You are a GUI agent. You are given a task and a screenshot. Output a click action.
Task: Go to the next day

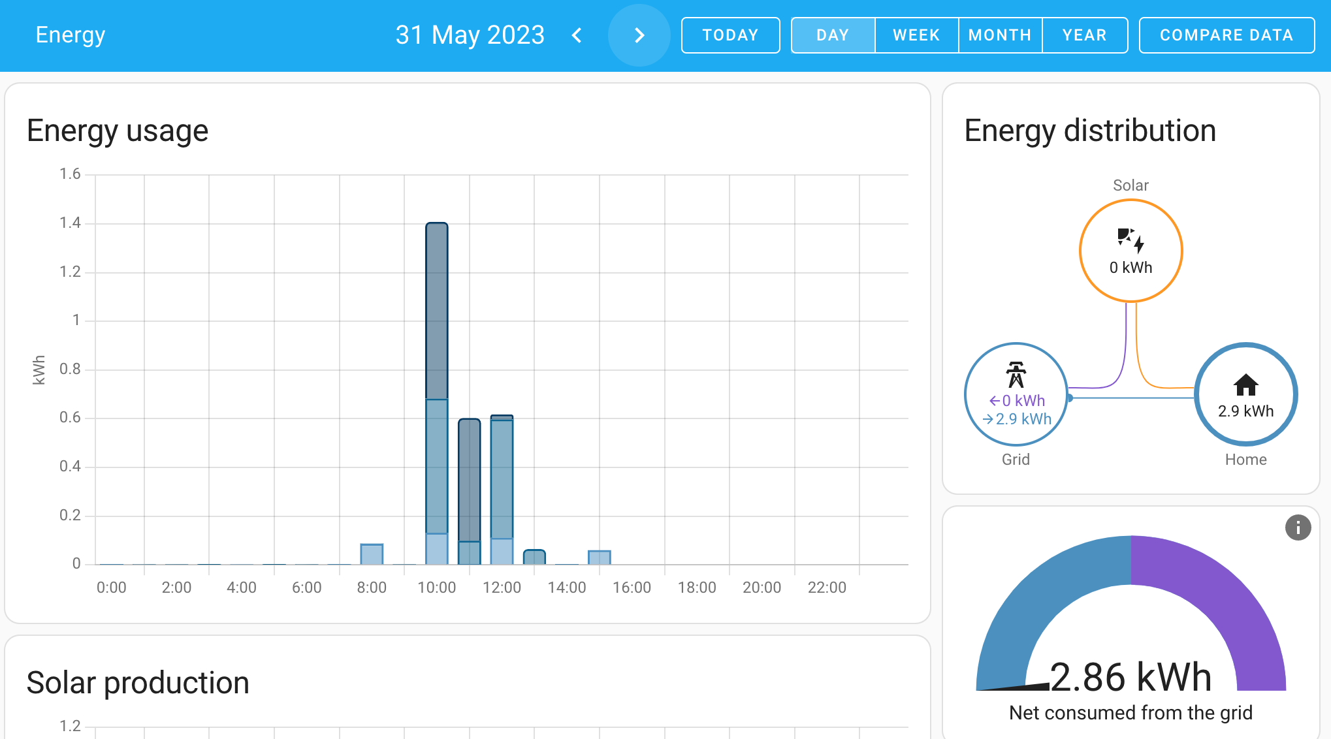click(x=639, y=35)
